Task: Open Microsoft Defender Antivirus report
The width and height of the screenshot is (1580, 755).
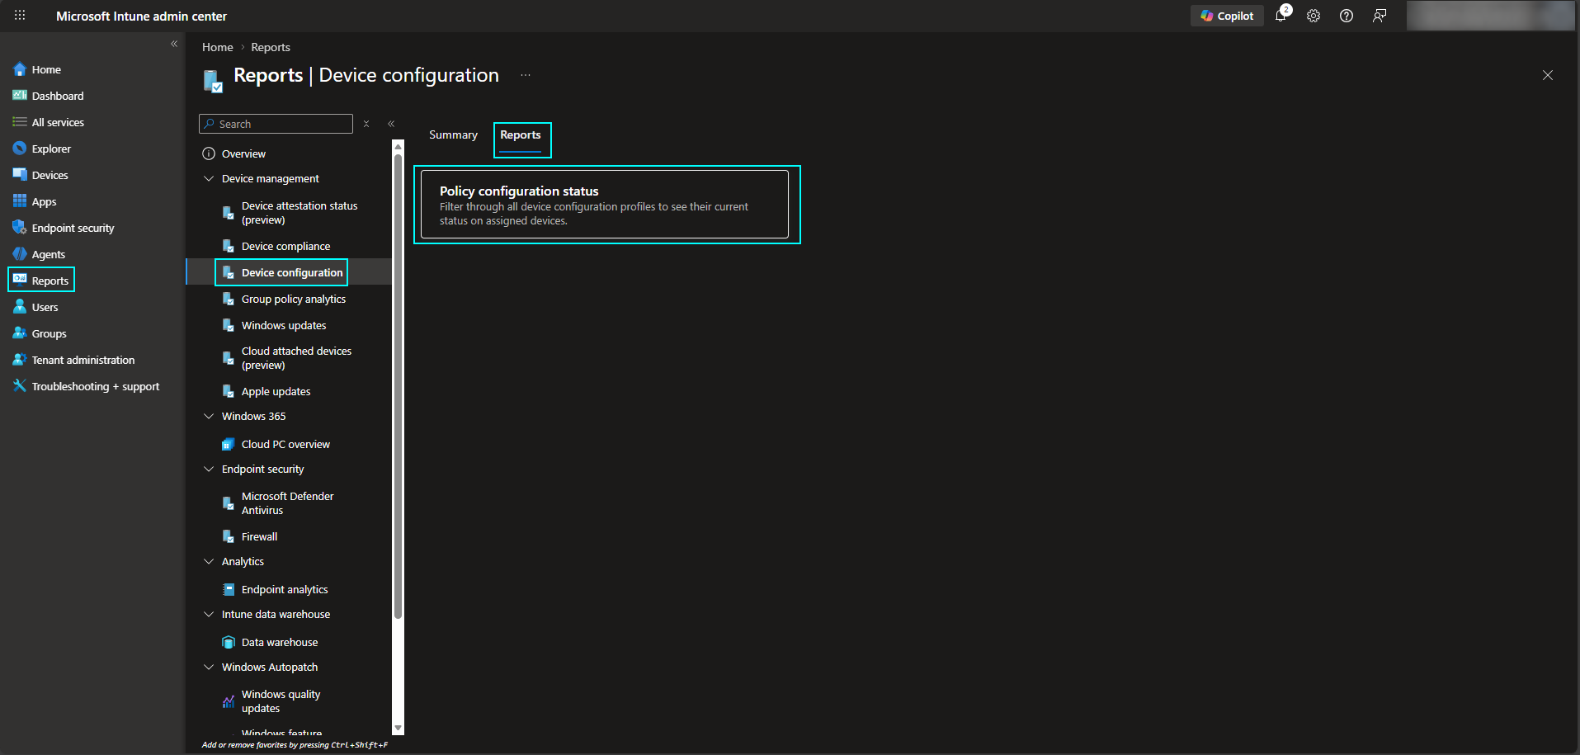Action: pos(287,503)
